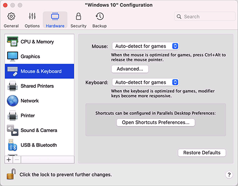Click Open Shortcuts Preferences... button
The width and height of the screenshot is (238, 186).
[x=156, y=123]
